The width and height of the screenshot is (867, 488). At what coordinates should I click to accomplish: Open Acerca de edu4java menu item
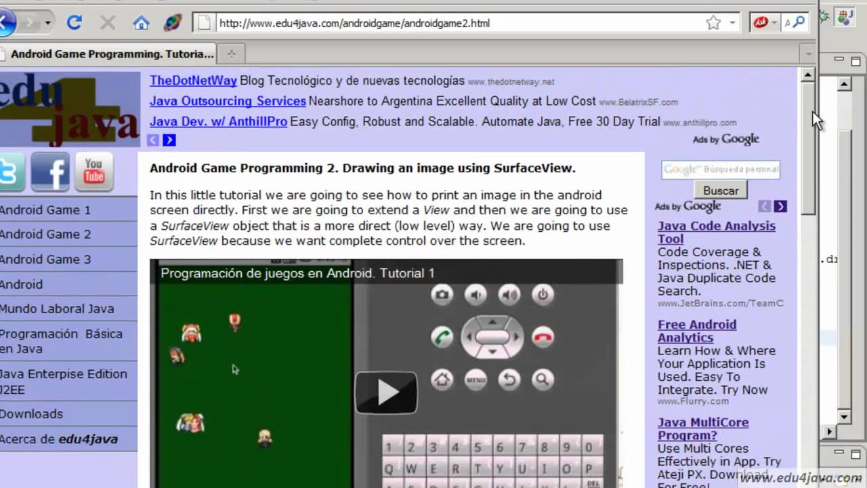[x=68, y=439]
